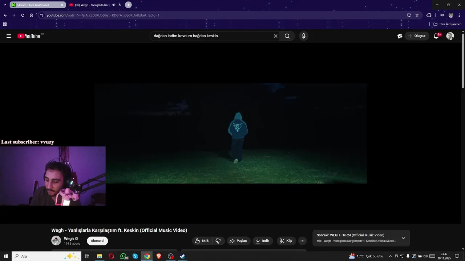Bookmark this page with star
The image size is (465, 261).
click(417, 15)
